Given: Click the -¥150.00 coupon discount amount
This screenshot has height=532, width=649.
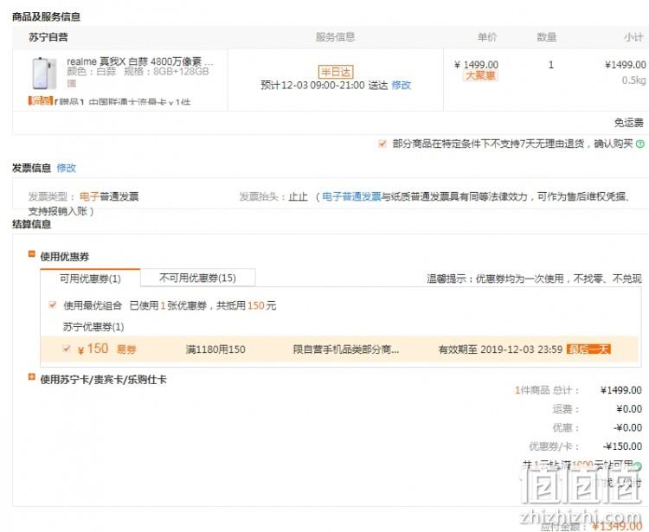Looking at the screenshot, I should [622, 446].
